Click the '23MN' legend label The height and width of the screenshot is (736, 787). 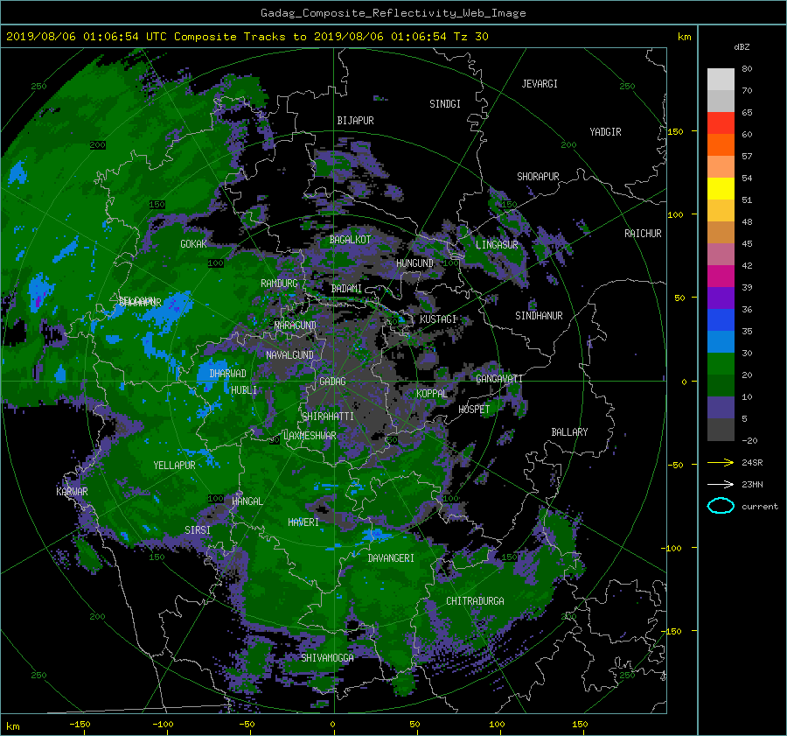point(752,484)
